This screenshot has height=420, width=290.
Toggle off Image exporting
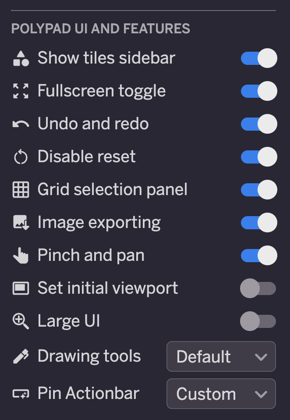coord(258,222)
